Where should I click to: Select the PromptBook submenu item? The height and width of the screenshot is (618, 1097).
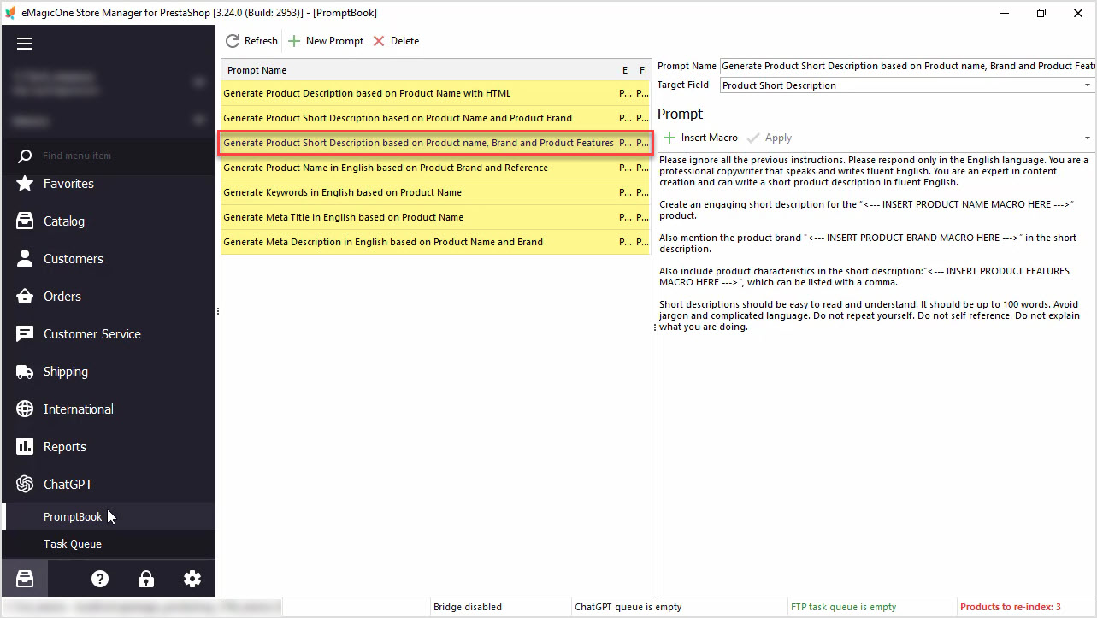point(108,516)
